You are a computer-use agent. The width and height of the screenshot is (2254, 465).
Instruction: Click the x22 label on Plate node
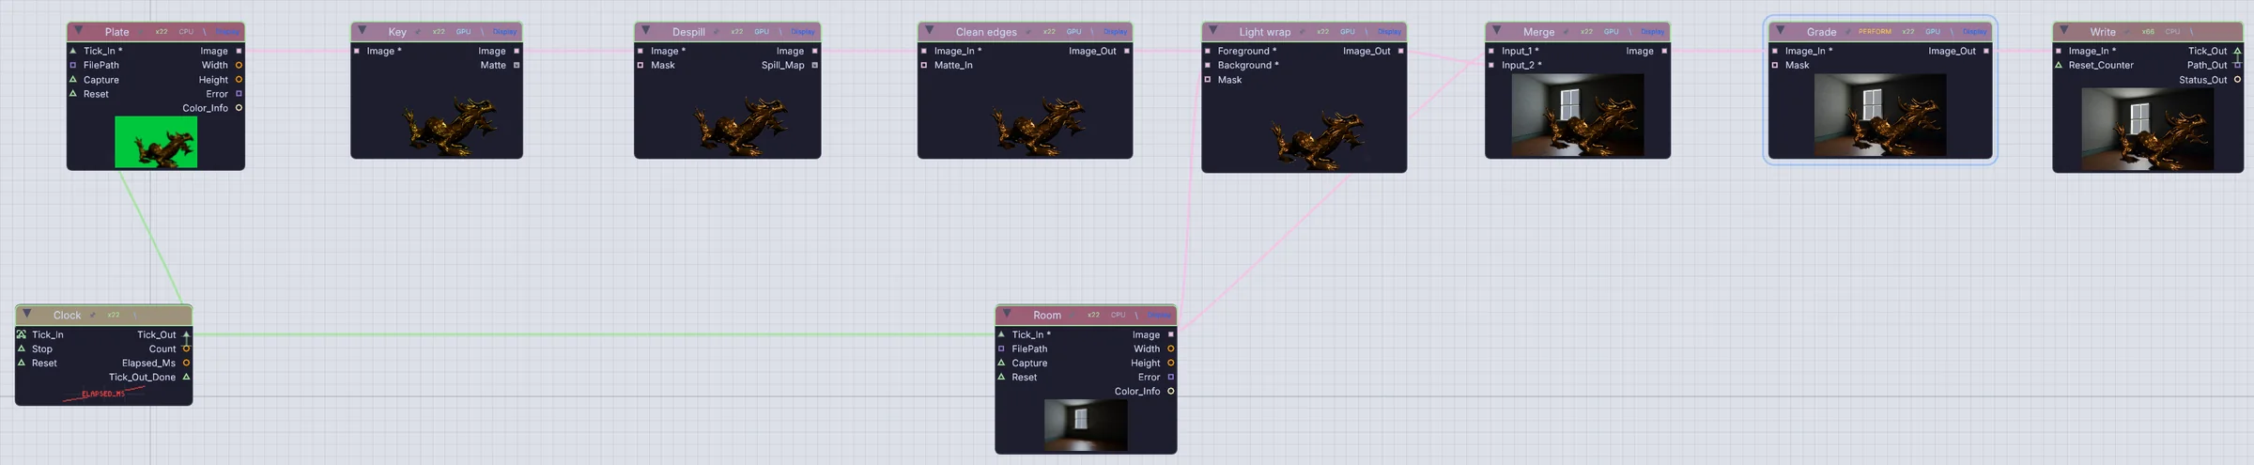click(162, 32)
